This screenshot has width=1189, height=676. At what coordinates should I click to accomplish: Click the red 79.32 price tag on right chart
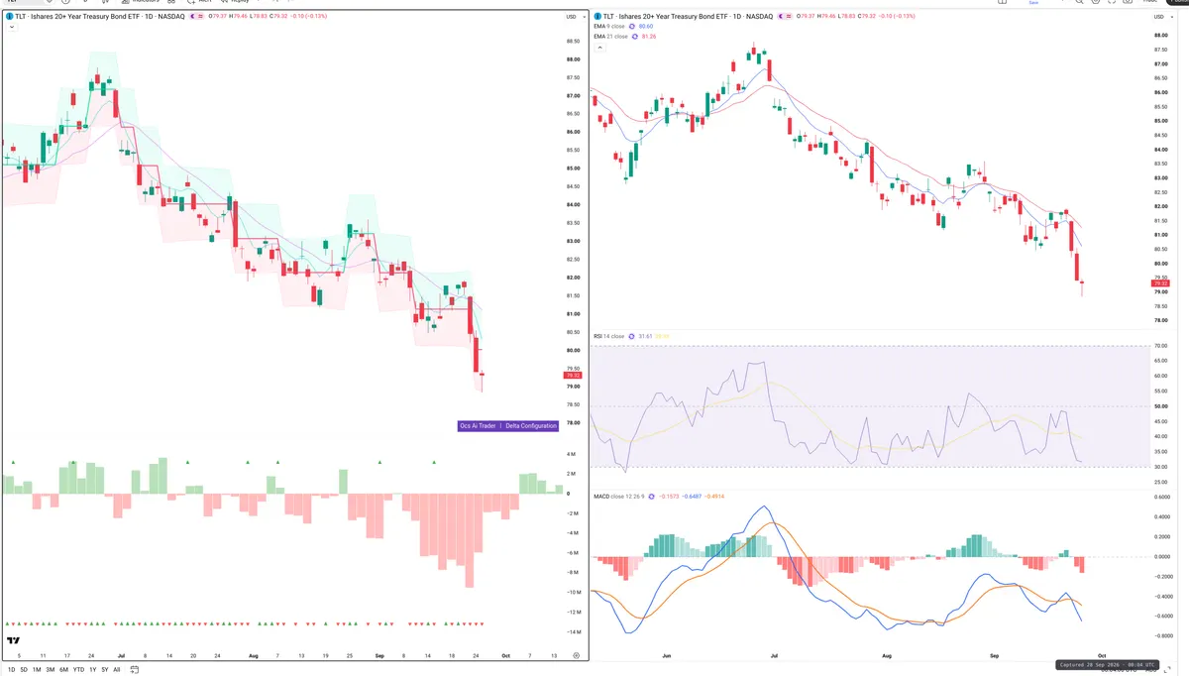click(x=1161, y=283)
